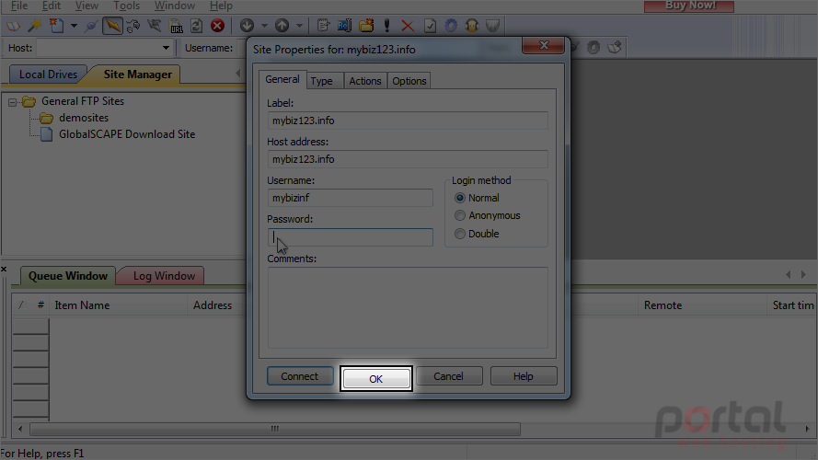Viewport: 818px width, 460px height.
Task: Open the Host combo box dropdown
Action: tap(166, 48)
